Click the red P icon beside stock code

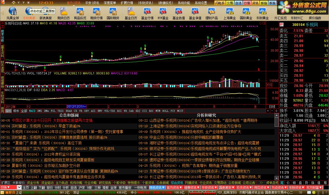pos(281,25)
